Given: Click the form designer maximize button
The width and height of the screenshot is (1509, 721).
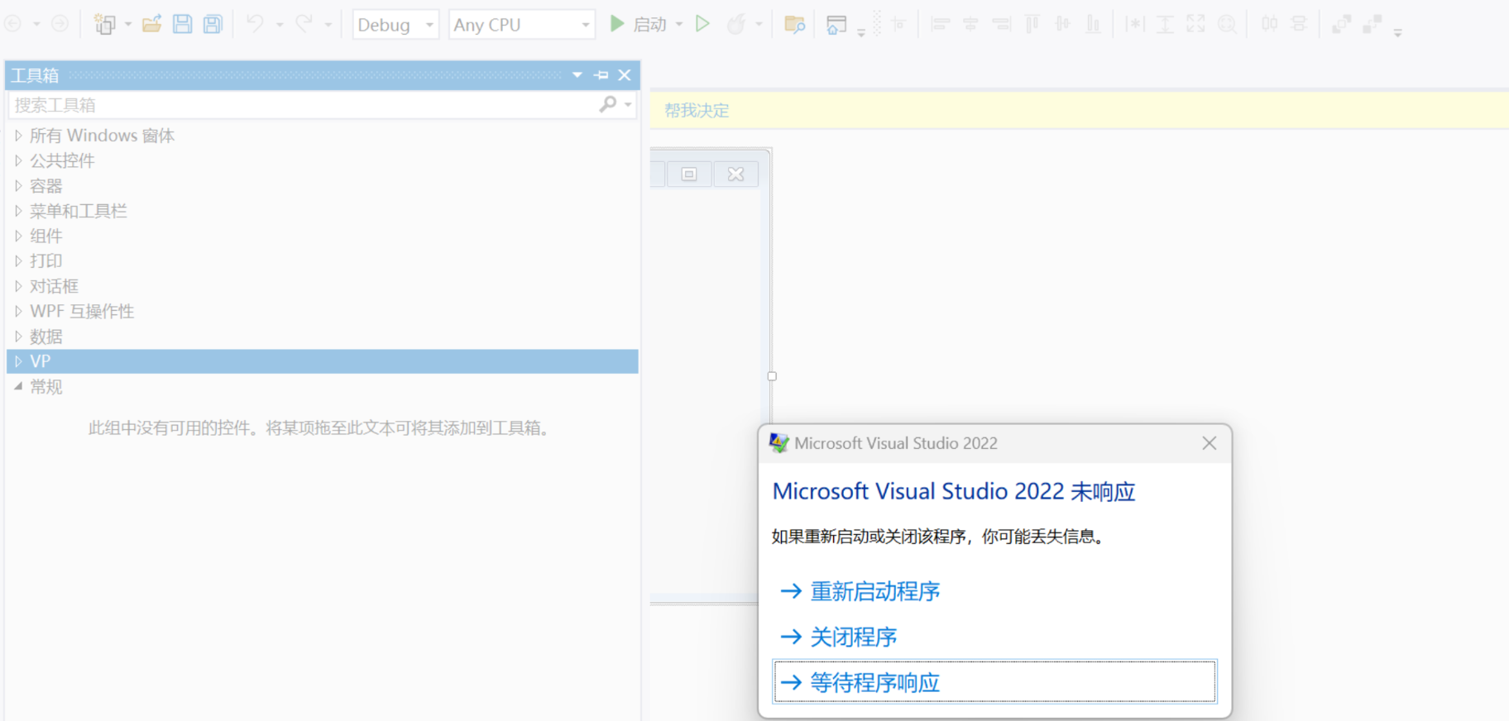Looking at the screenshot, I should (x=689, y=174).
